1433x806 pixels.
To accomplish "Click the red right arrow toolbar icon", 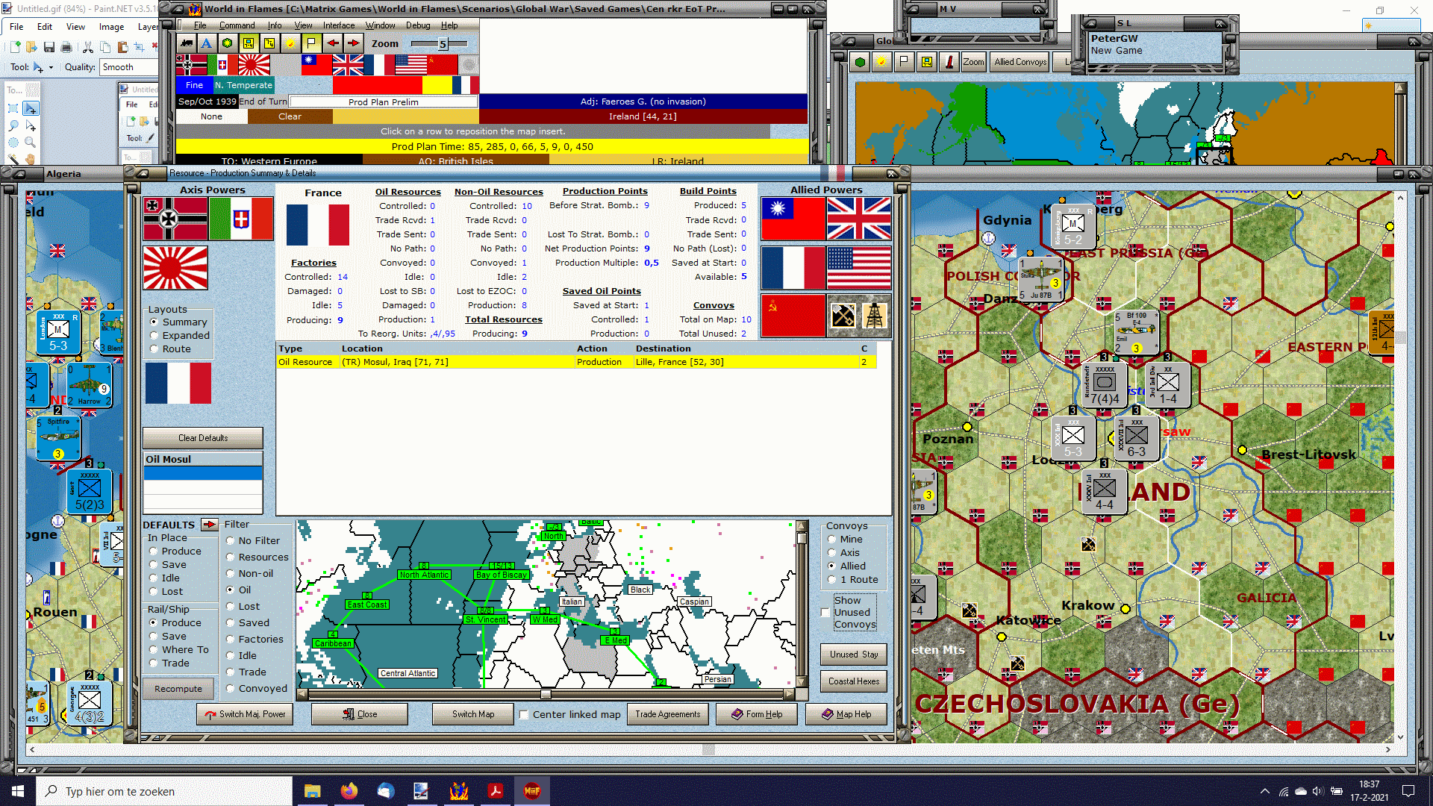I will coord(353,43).
